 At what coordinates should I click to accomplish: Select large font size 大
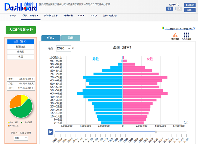click(179, 9)
